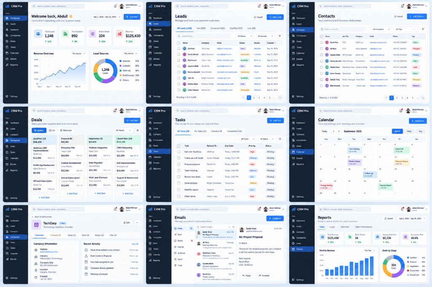The width and height of the screenshot is (432, 287).
Task: Open the All Tags dropdown on Contacts screen
Action: click(x=405, y=29)
